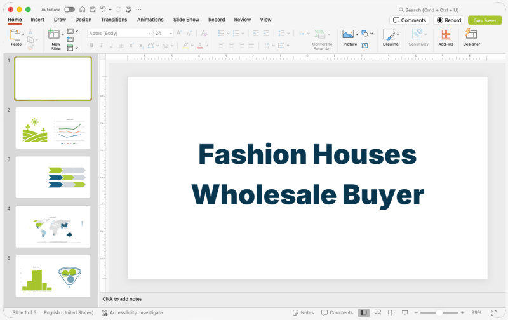The width and height of the screenshot is (508, 320).
Task: Toggle the Notes pane from status bar
Action: [303, 312]
